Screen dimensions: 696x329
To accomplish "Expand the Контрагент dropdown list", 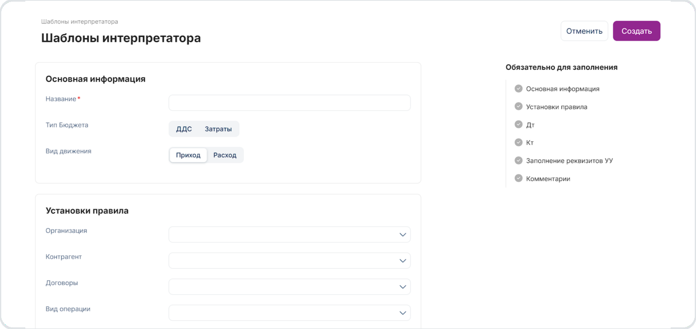I will click(x=289, y=261).
